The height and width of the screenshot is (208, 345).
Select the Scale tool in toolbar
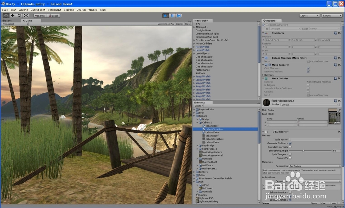(x=26, y=16)
